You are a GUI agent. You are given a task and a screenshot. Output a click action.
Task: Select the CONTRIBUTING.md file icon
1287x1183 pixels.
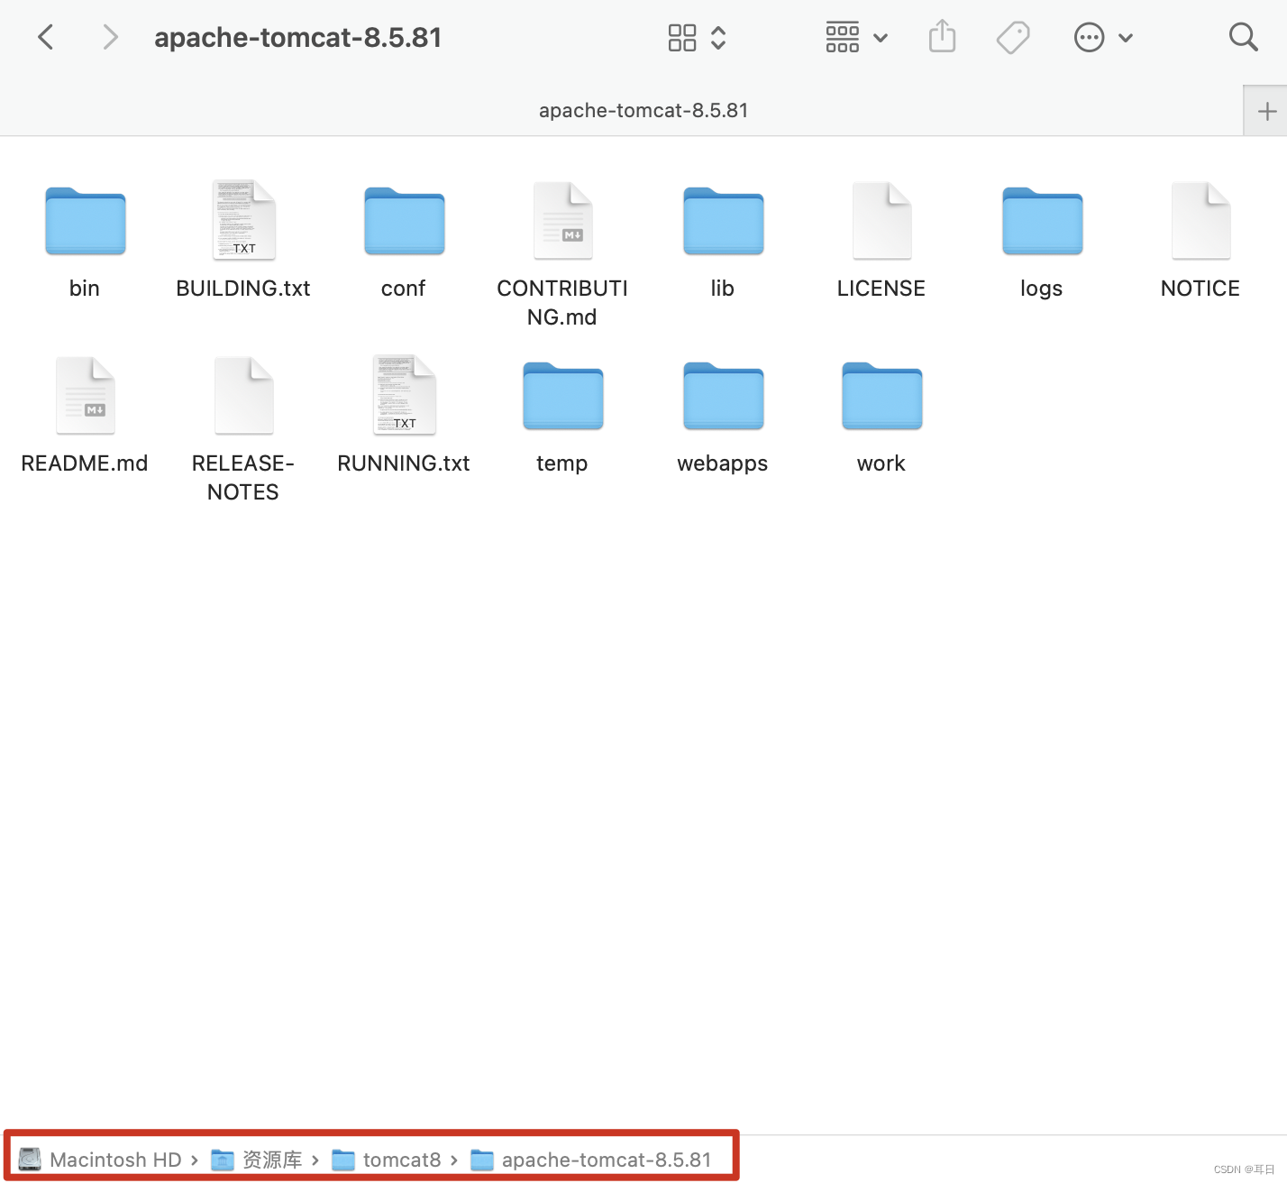click(562, 220)
